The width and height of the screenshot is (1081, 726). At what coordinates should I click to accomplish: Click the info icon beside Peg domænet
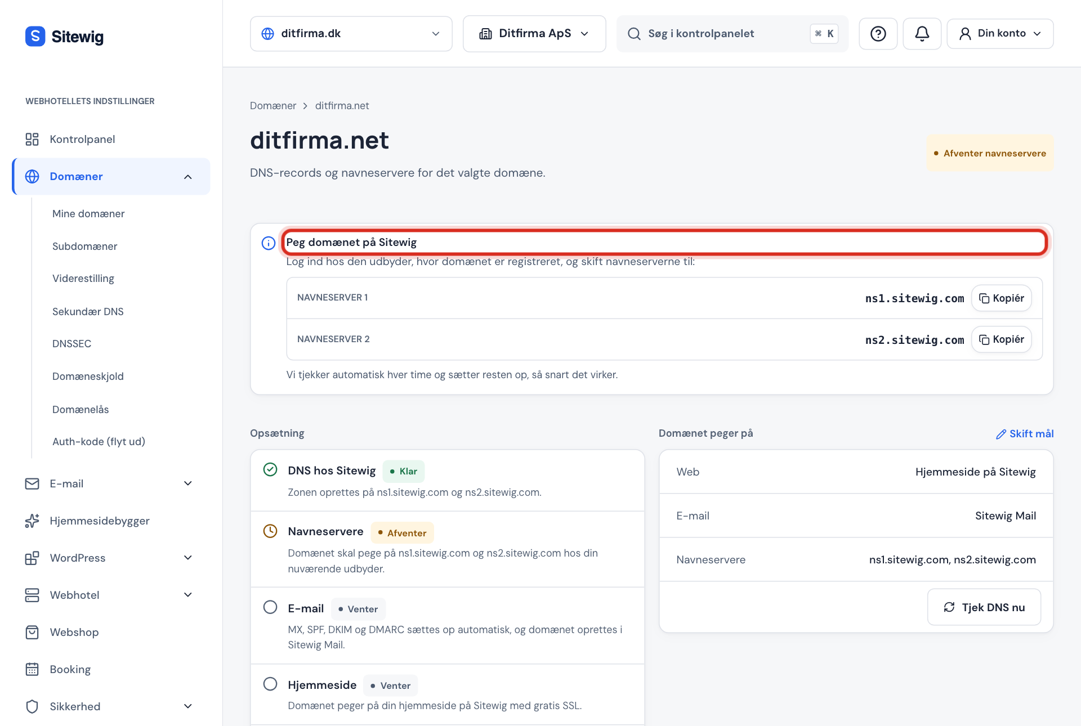pos(269,243)
